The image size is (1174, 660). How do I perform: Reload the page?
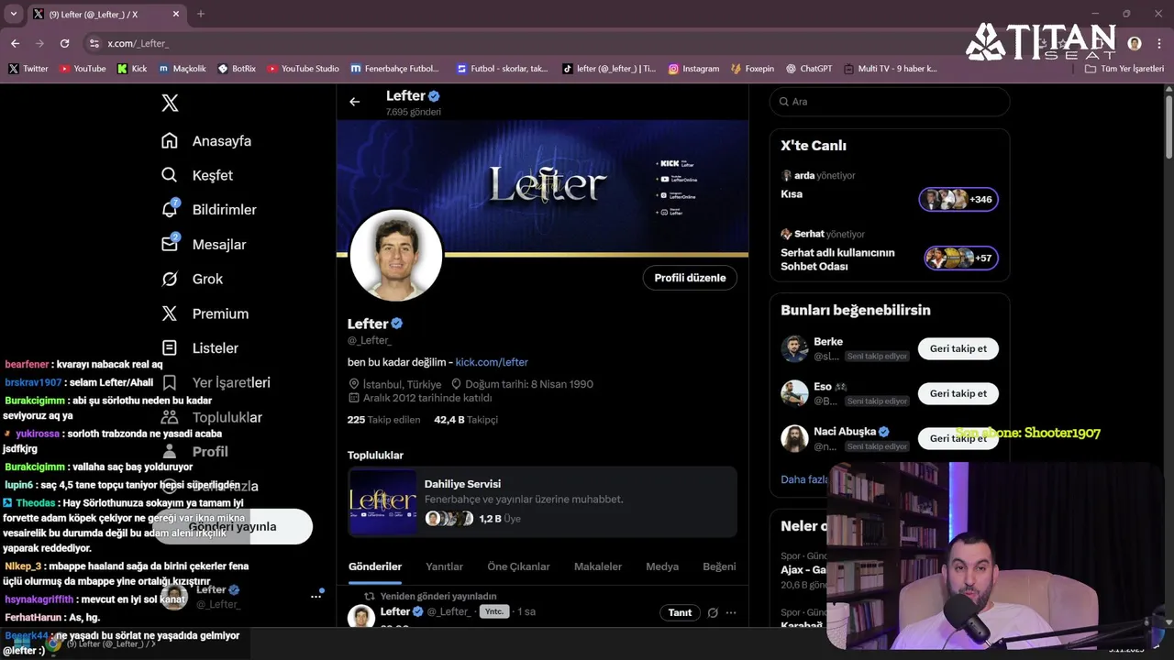(x=64, y=43)
